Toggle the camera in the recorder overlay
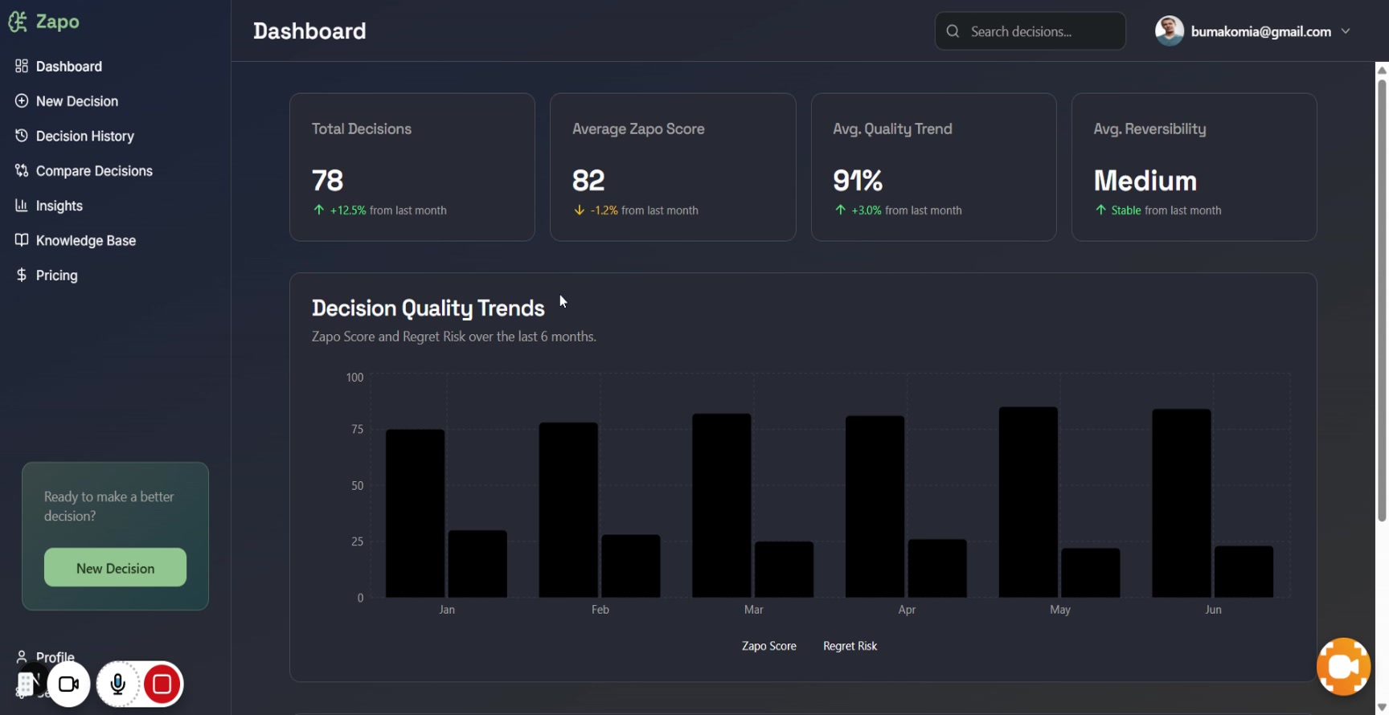The width and height of the screenshot is (1389, 715). [x=68, y=684]
